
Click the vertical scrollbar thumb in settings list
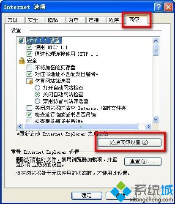click(x=156, y=50)
